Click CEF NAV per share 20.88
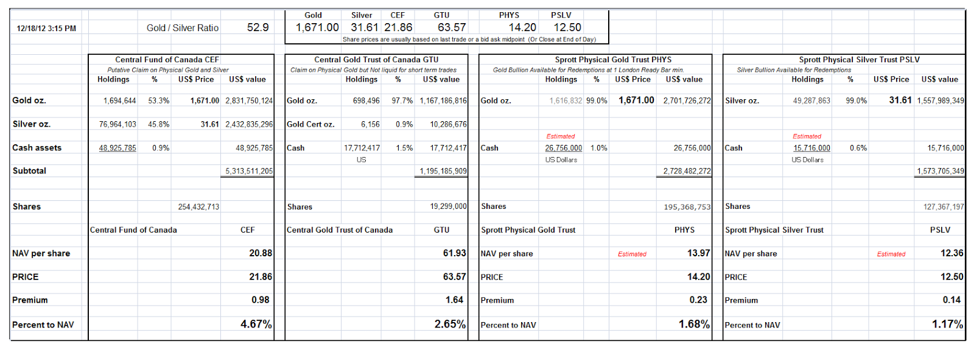 tap(261, 253)
